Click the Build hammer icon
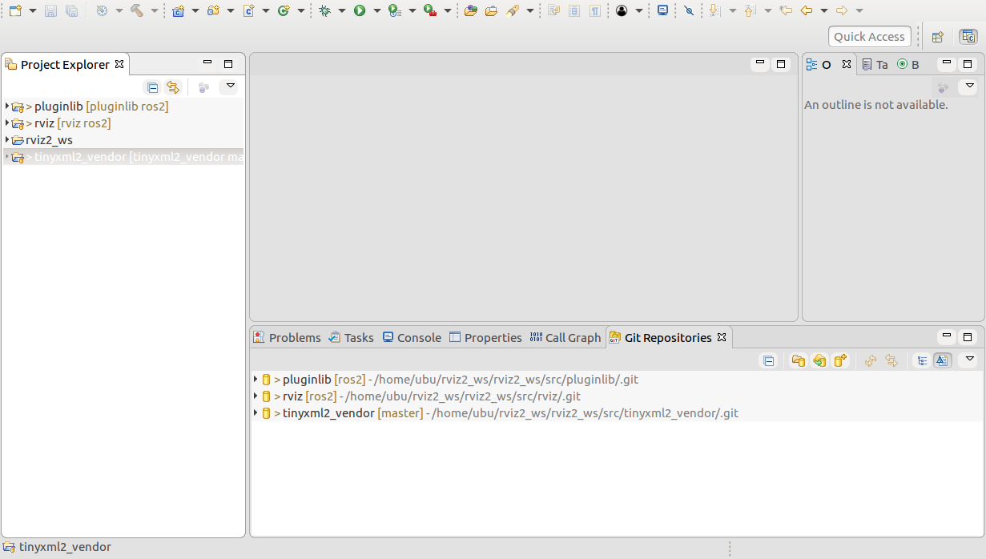986x559 pixels. 136,10
